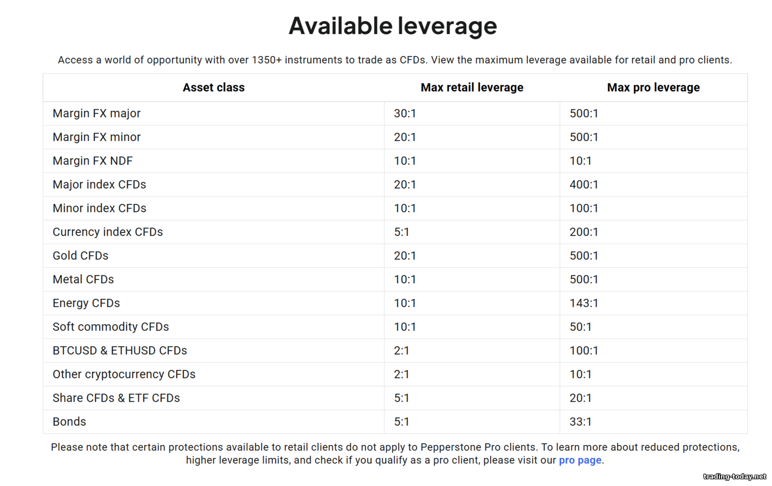772x486 pixels.
Task: Click the Asset class column header
Action: pos(214,87)
